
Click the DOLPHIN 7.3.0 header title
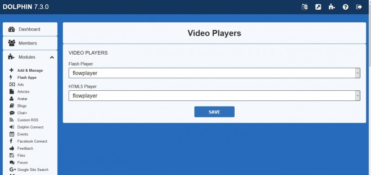tap(26, 6)
